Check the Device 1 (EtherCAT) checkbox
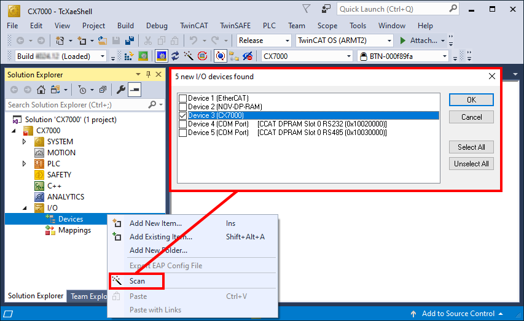 pyautogui.click(x=182, y=98)
